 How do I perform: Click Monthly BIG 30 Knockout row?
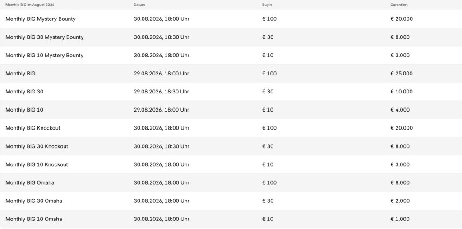tap(231, 146)
